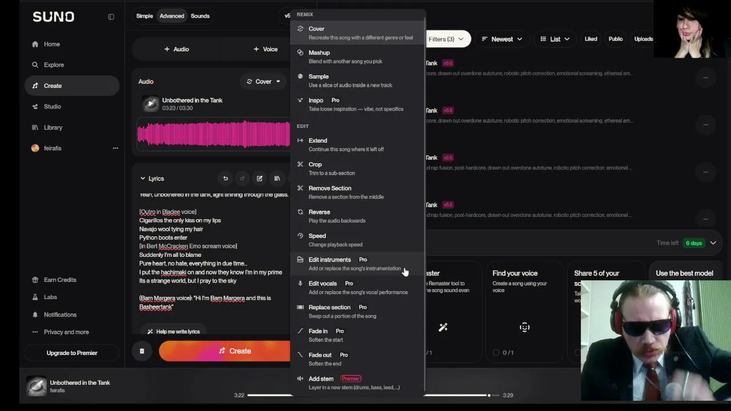Select Inspo in the Remix menu

(x=358, y=104)
